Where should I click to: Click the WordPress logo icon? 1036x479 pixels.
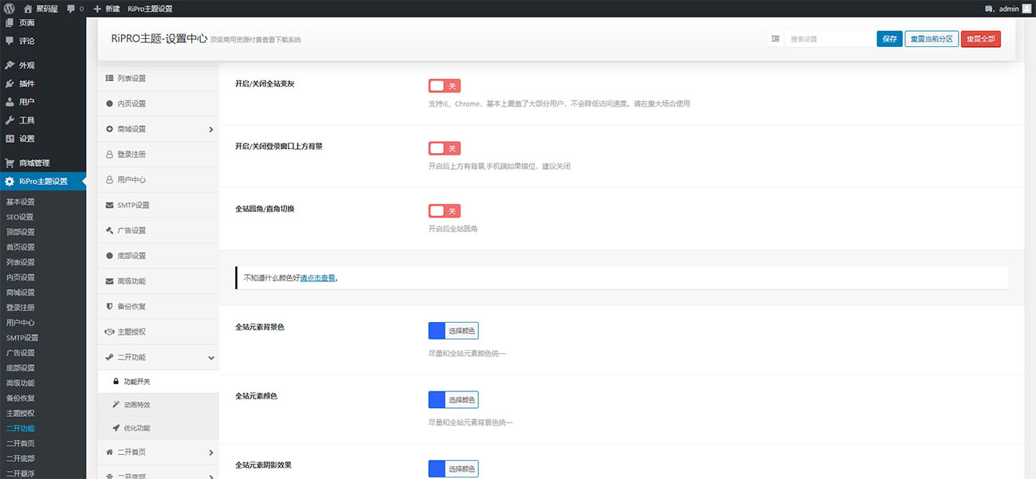(10, 9)
